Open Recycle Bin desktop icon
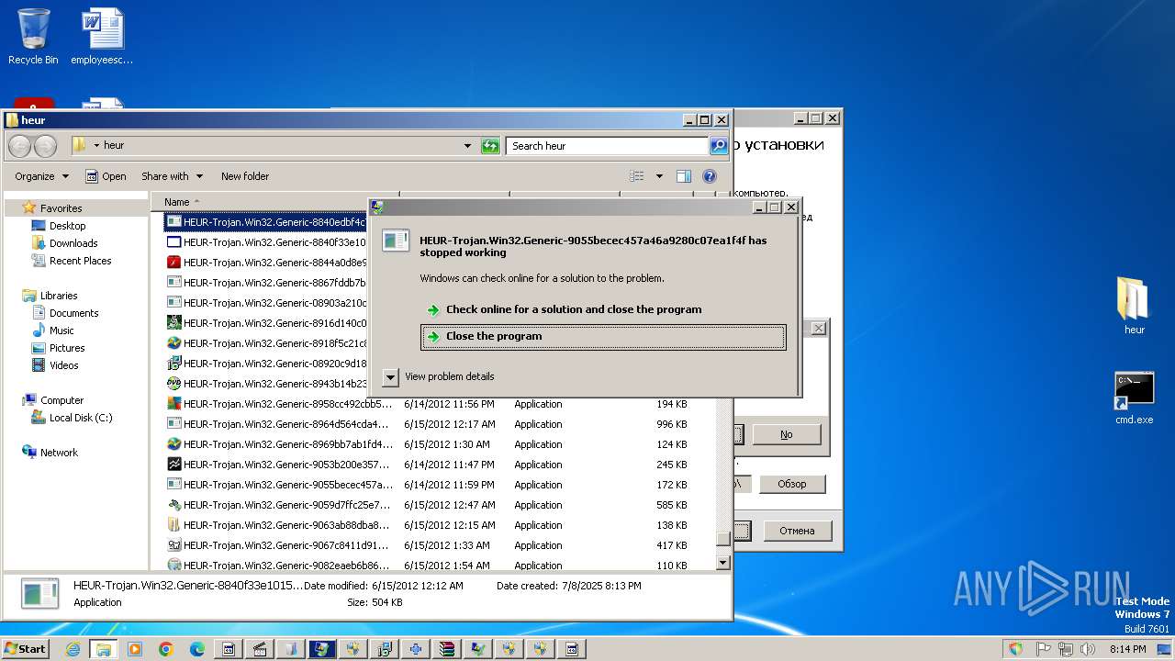 click(x=33, y=37)
